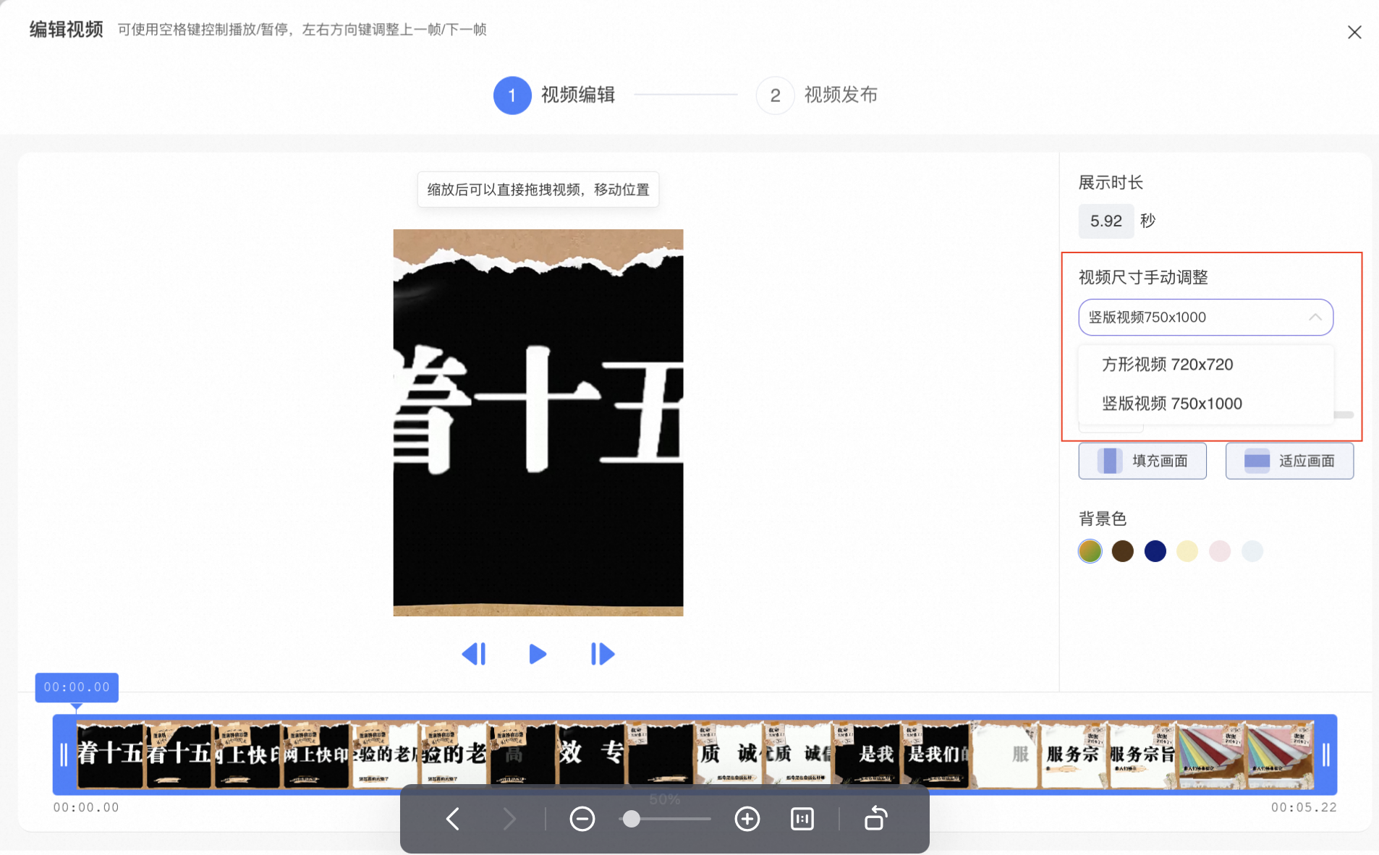Click the 5.92 seconds duration field
Viewport: 1379px width, 855px height.
(x=1106, y=221)
